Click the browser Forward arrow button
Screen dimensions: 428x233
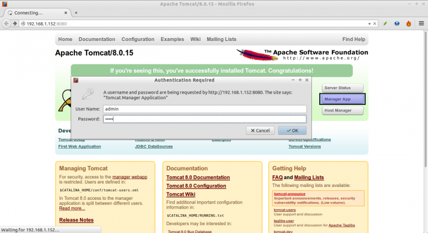coord(15,24)
